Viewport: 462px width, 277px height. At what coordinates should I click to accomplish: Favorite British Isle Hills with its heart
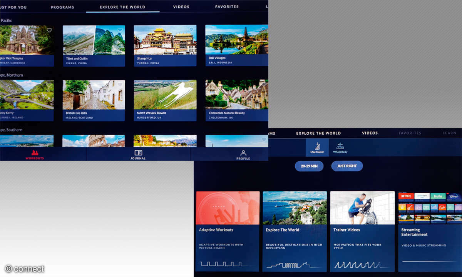tap(120, 85)
